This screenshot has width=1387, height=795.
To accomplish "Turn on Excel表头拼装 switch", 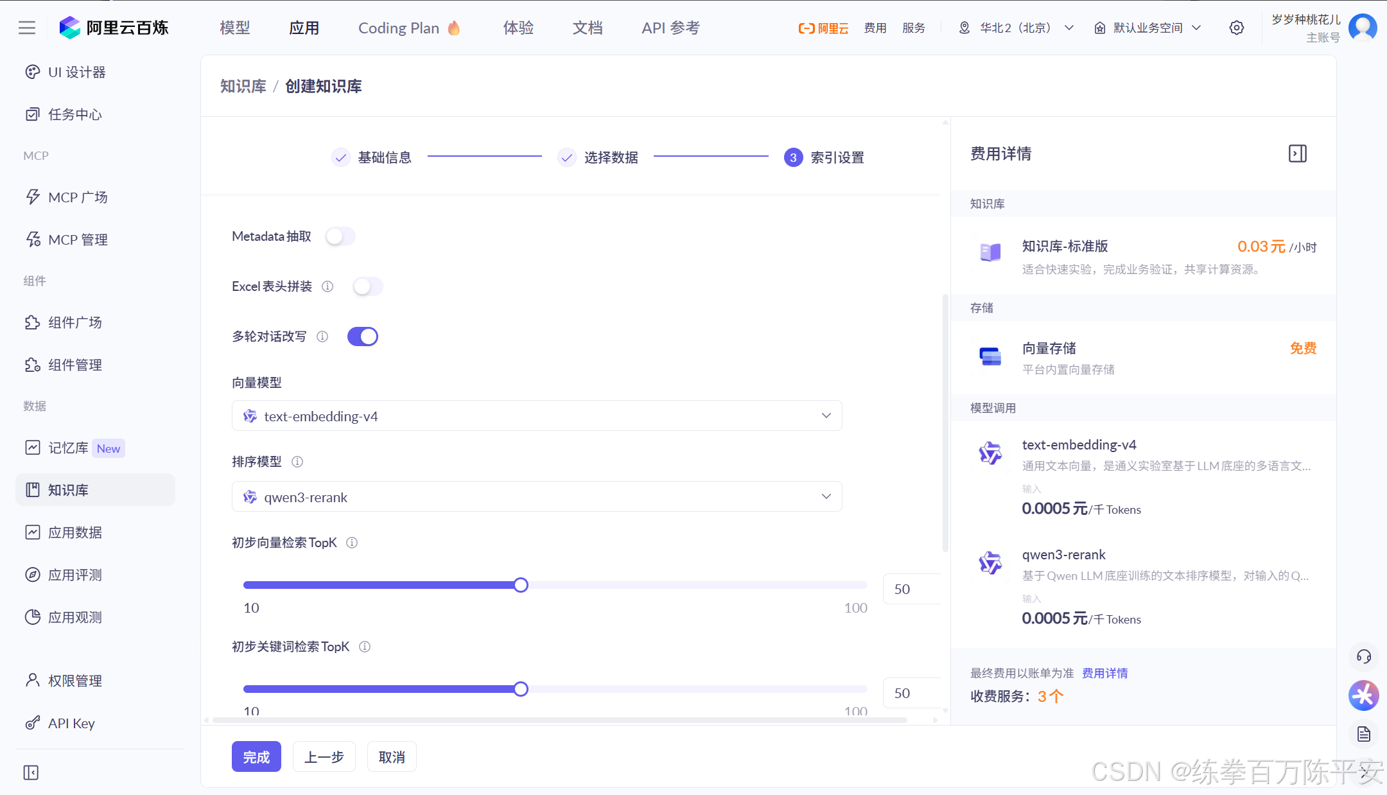I will pos(367,286).
